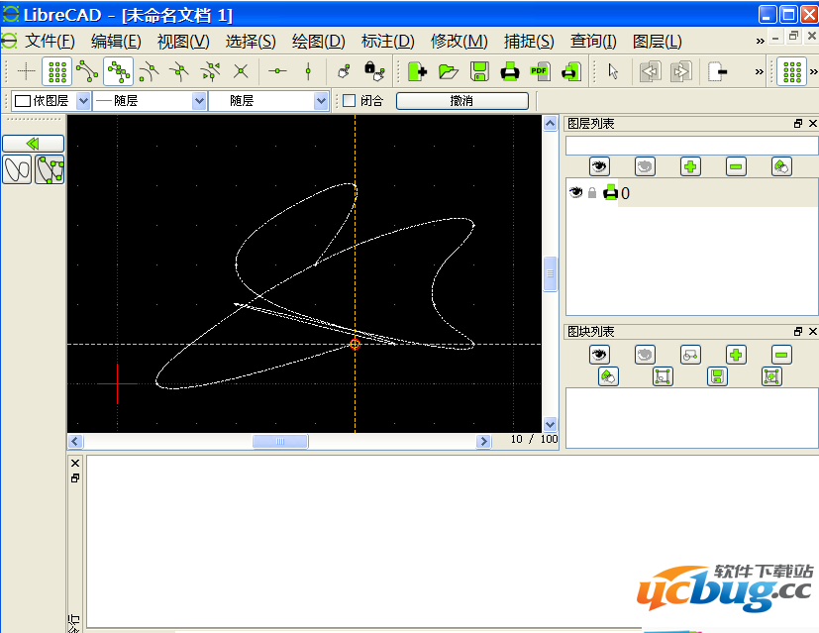Export drawing as PDF
This screenshot has width=819, height=633.
(x=540, y=71)
